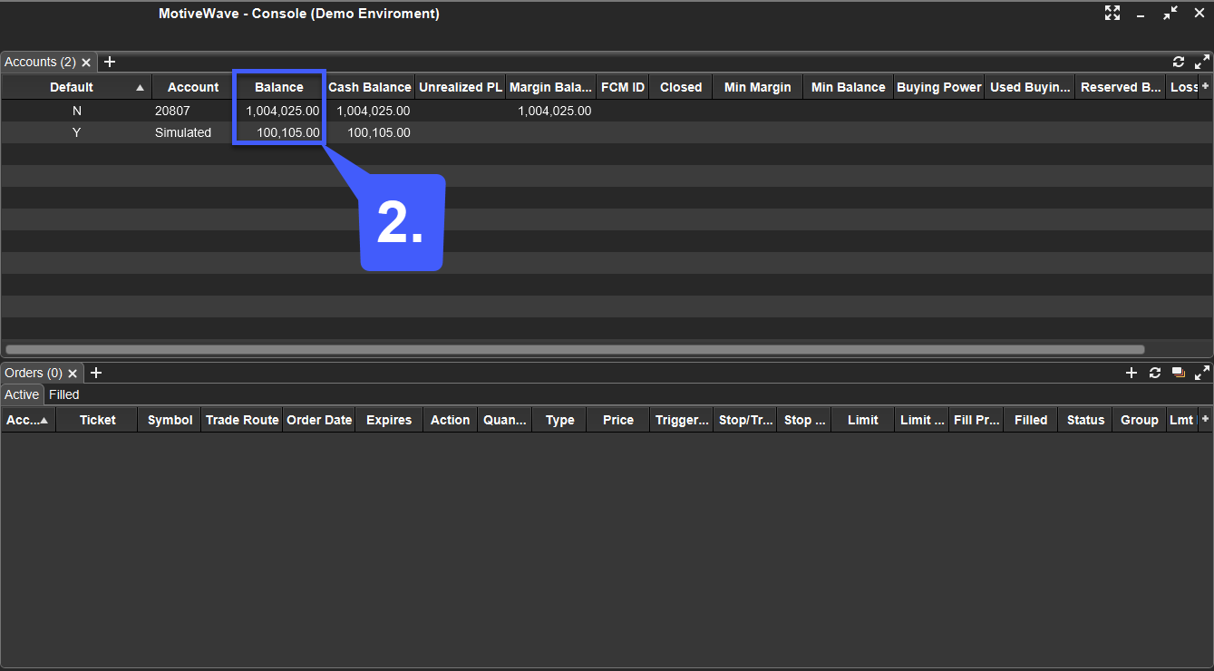Screen dimensions: 1214x671
Task: Click the Min Balance column header
Action: [x=848, y=87]
